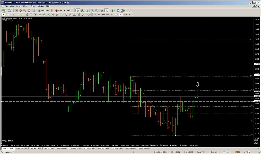Open the Charts menu

pyautogui.click(x=25, y=6)
